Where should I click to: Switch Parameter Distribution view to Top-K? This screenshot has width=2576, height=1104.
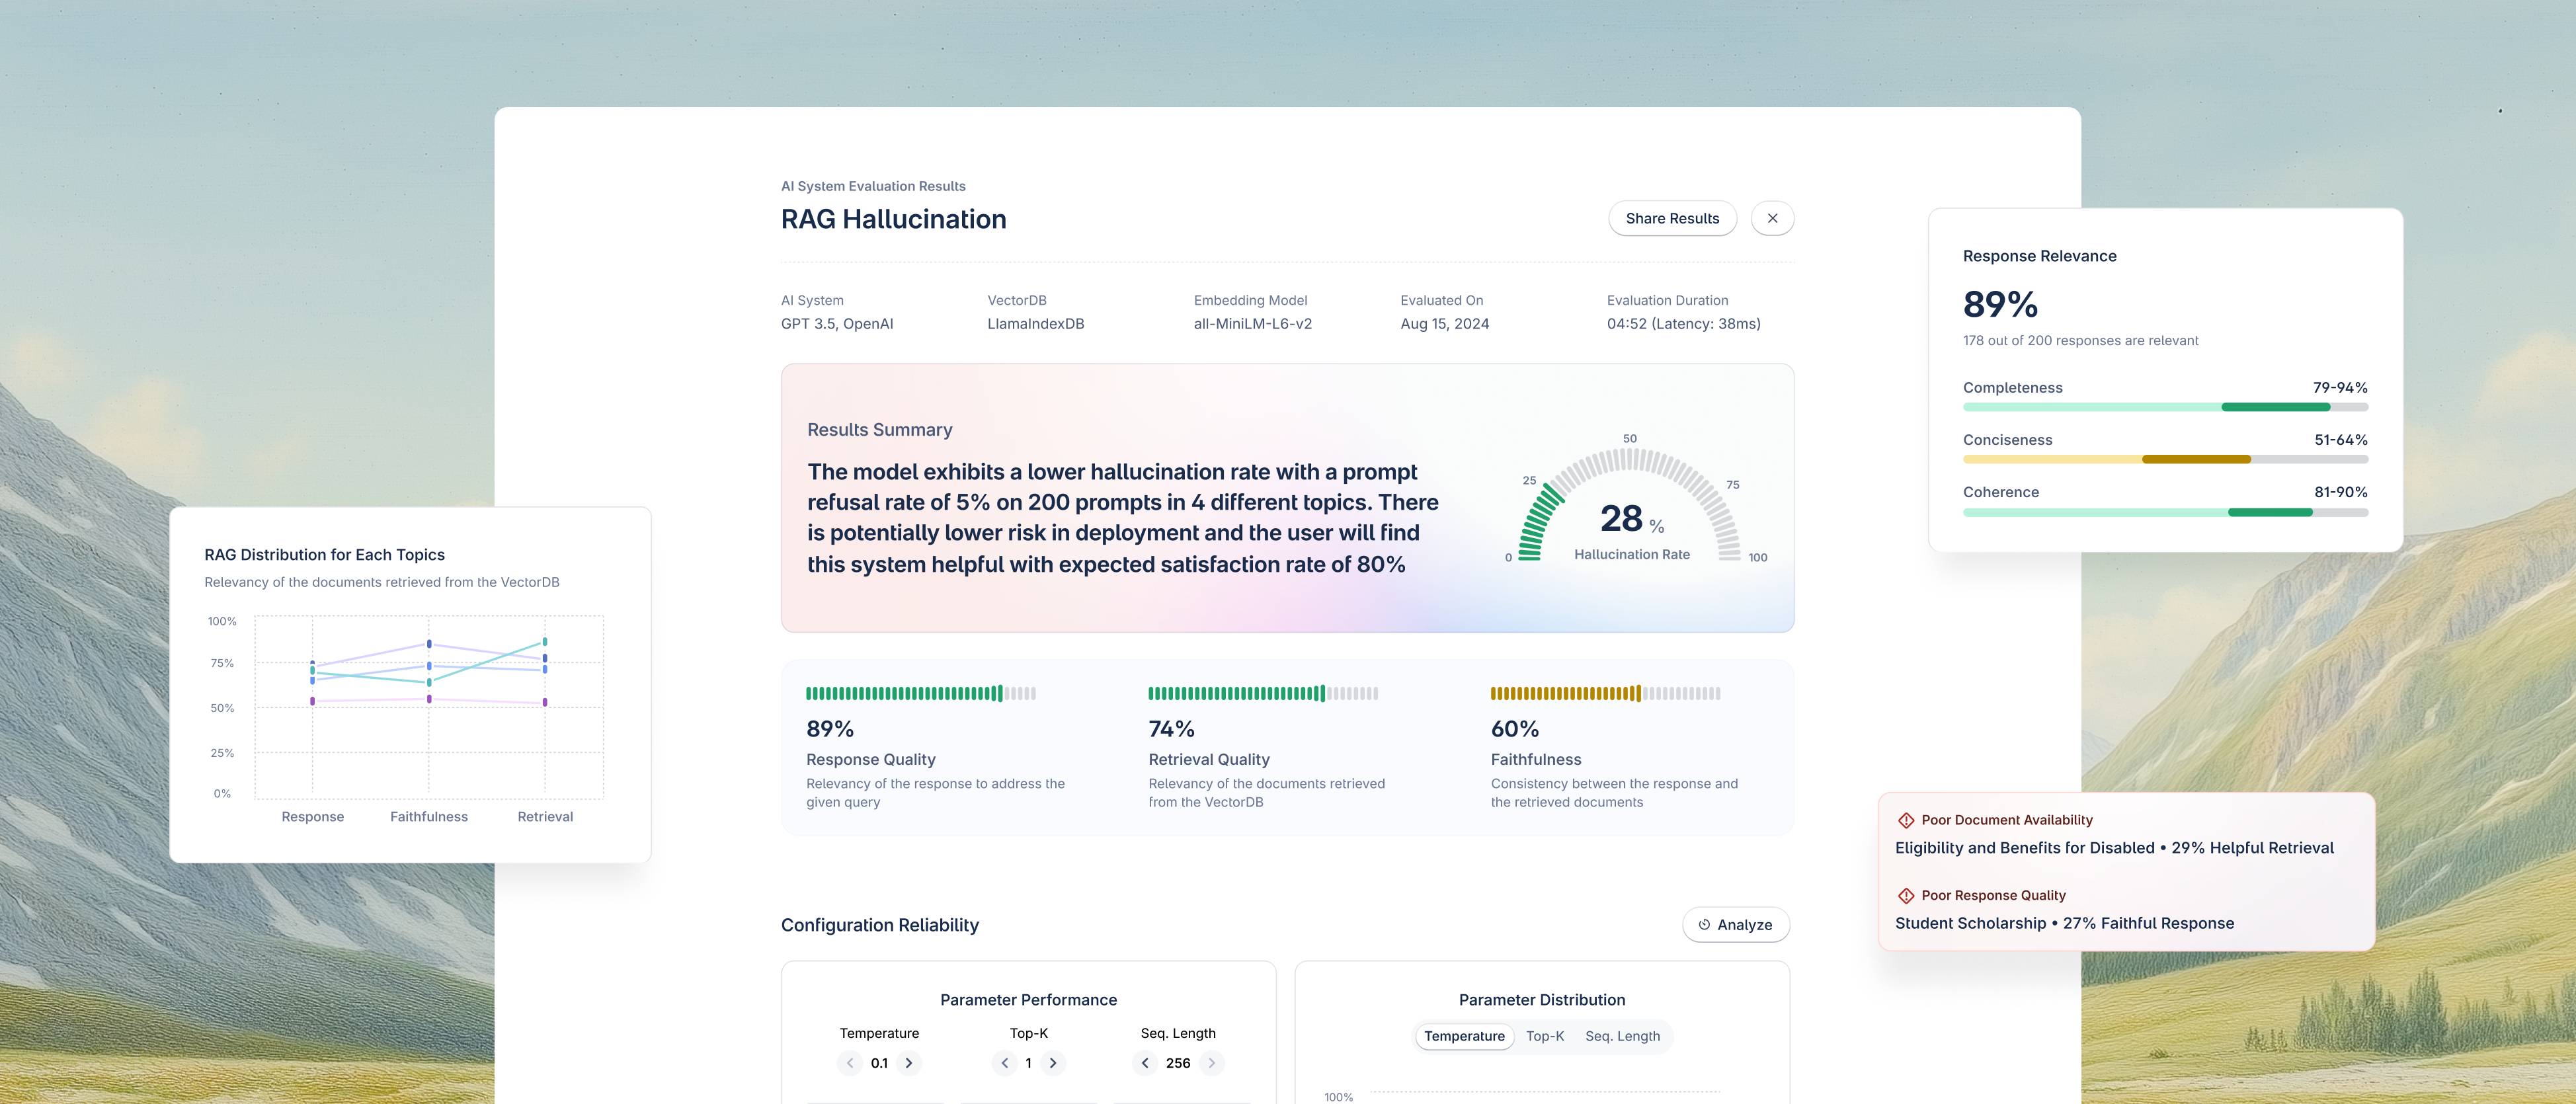pyautogui.click(x=1545, y=1036)
